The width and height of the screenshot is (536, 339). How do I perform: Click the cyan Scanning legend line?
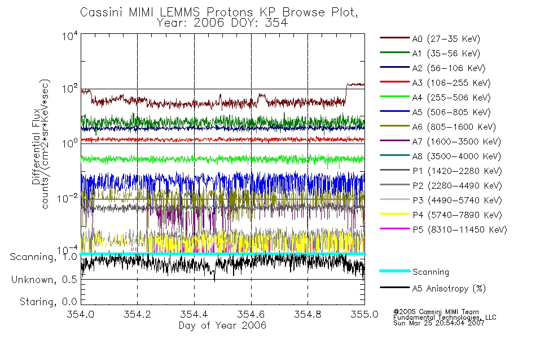click(394, 271)
